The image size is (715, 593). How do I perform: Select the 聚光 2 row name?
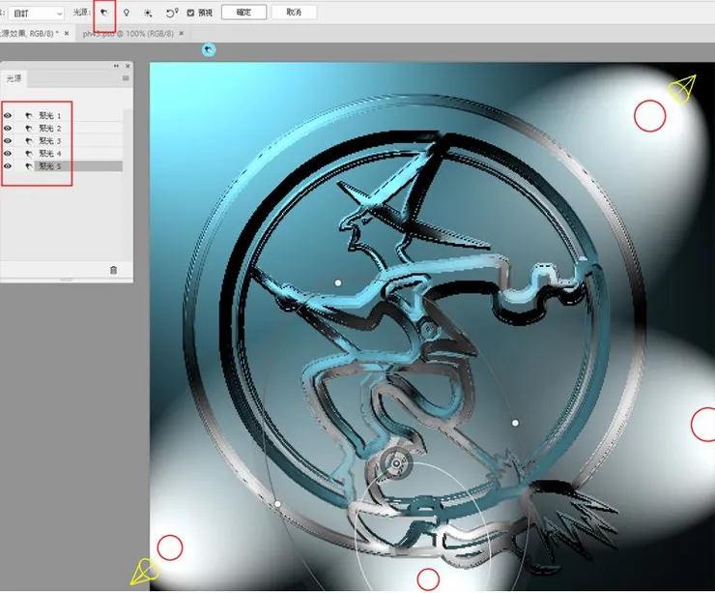click(x=49, y=129)
